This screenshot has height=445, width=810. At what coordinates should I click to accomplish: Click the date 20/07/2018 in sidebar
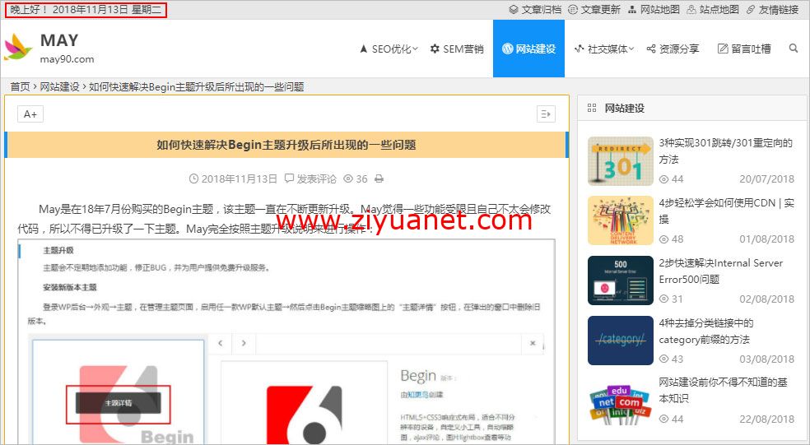click(x=766, y=179)
